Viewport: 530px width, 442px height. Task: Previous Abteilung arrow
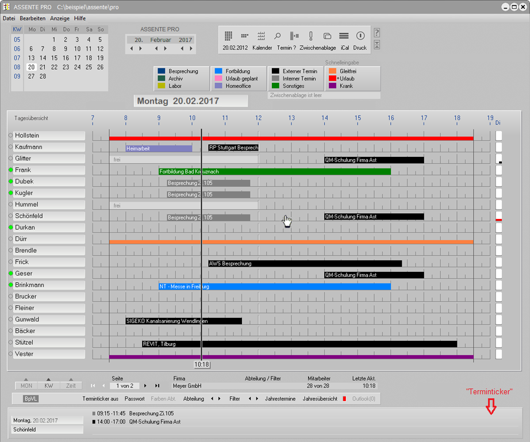[x=212, y=399]
